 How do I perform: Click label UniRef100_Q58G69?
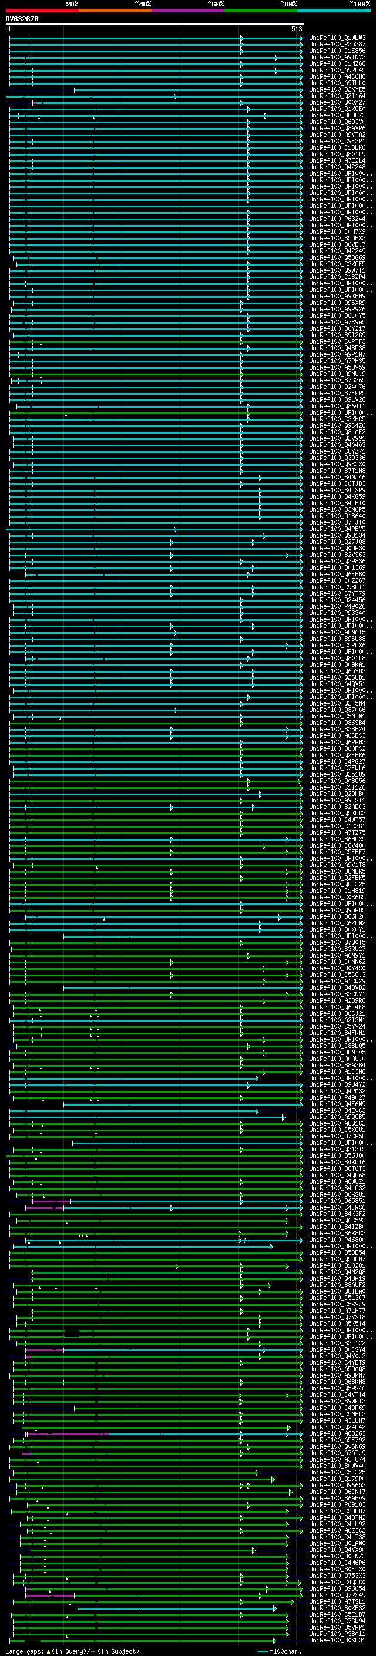[x=337, y=257]
